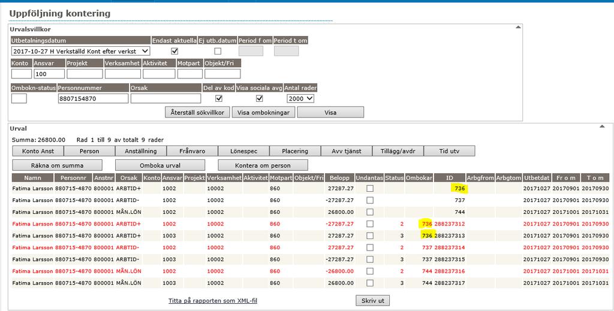Click the Visa ombokningar button
Viewport: 614px width, 311px height.
point(263,112)
